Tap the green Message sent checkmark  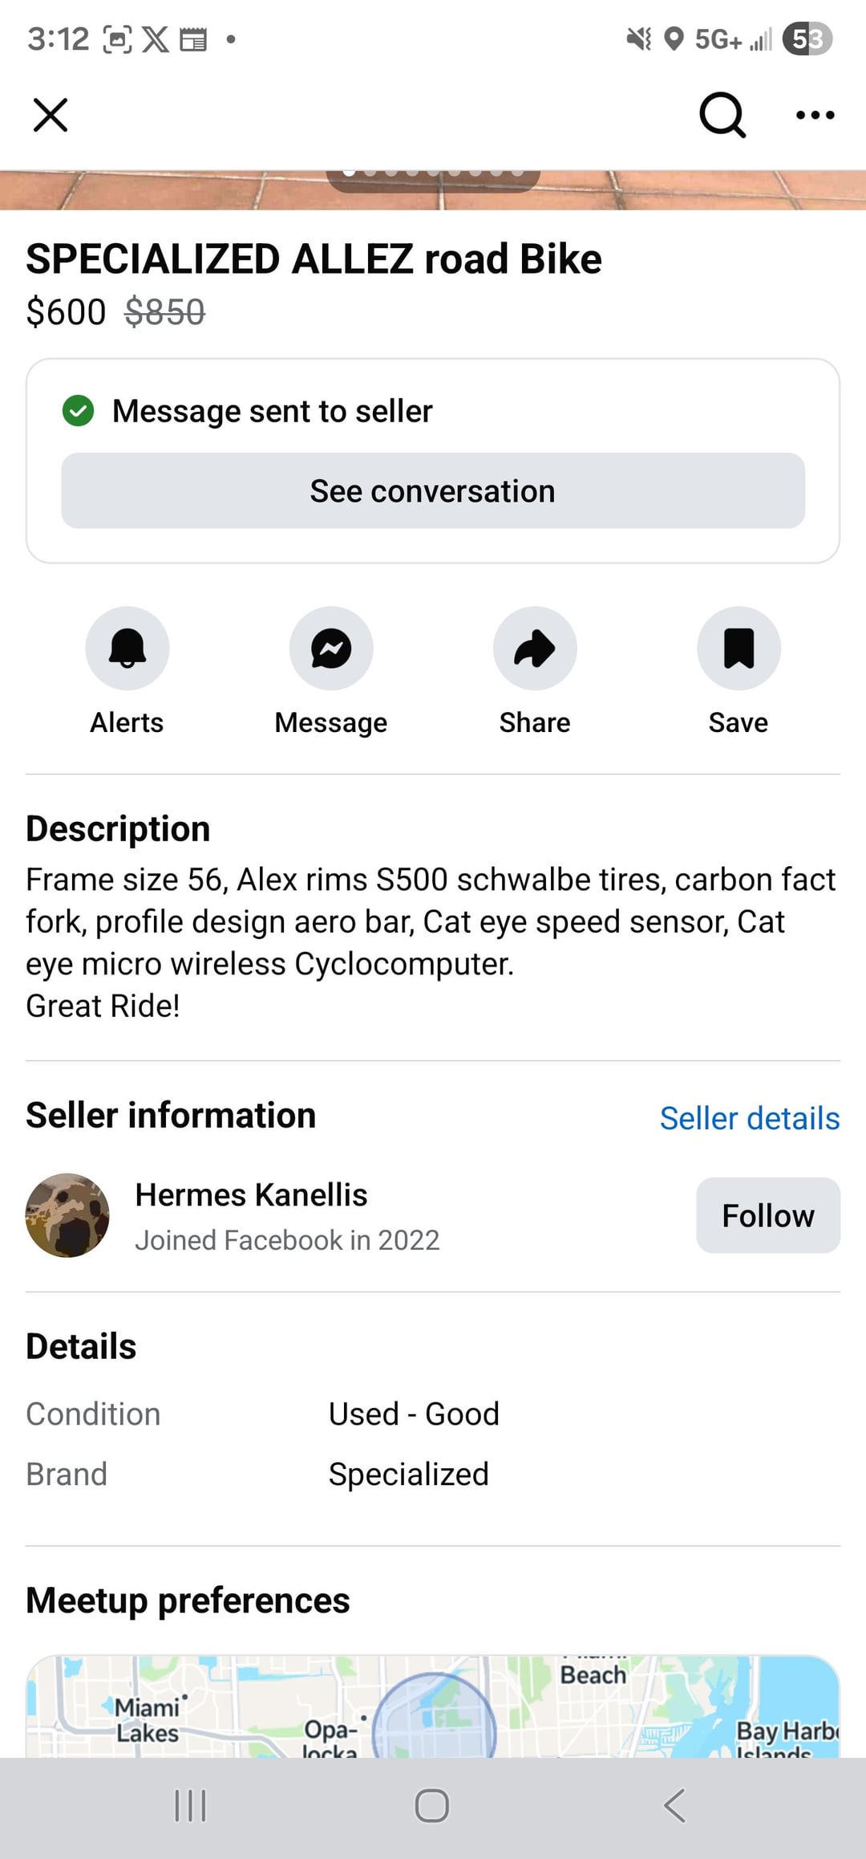point(79,411)
